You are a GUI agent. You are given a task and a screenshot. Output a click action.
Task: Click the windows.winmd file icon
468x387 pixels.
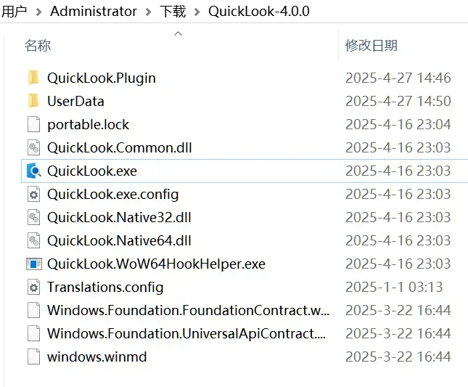[x=33, y=357]
